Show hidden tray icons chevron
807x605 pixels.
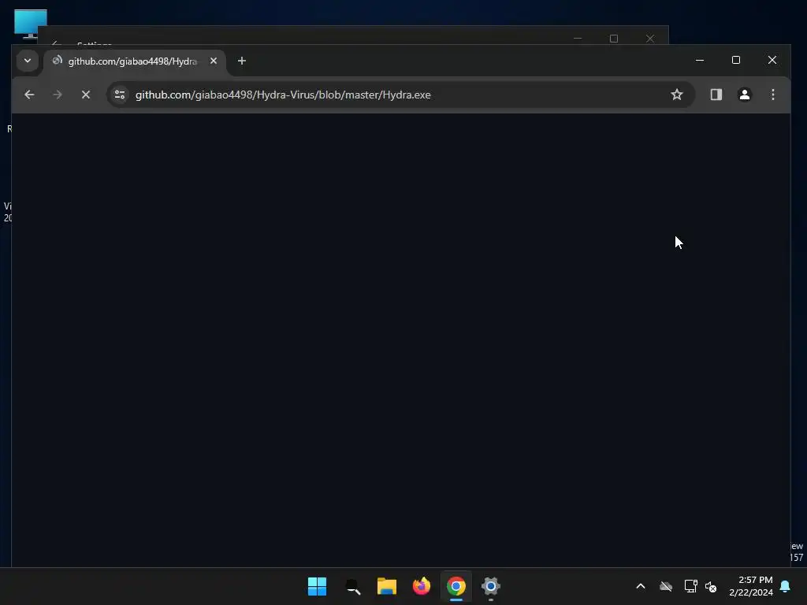point(641,586)
